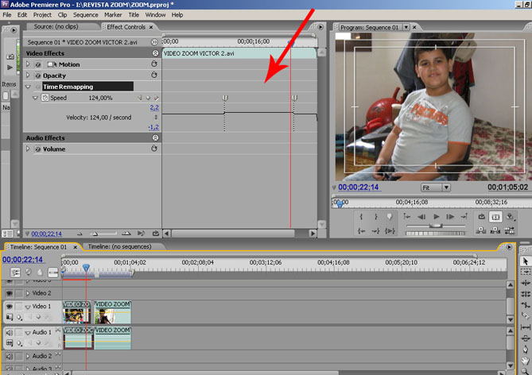Click the shuttle slider in the Program monitor
This screenshot has height=375, width=532.
tap(436, 227)
